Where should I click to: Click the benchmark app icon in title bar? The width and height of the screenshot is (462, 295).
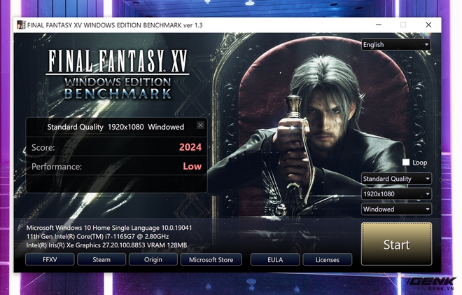[x=21, y=25]
